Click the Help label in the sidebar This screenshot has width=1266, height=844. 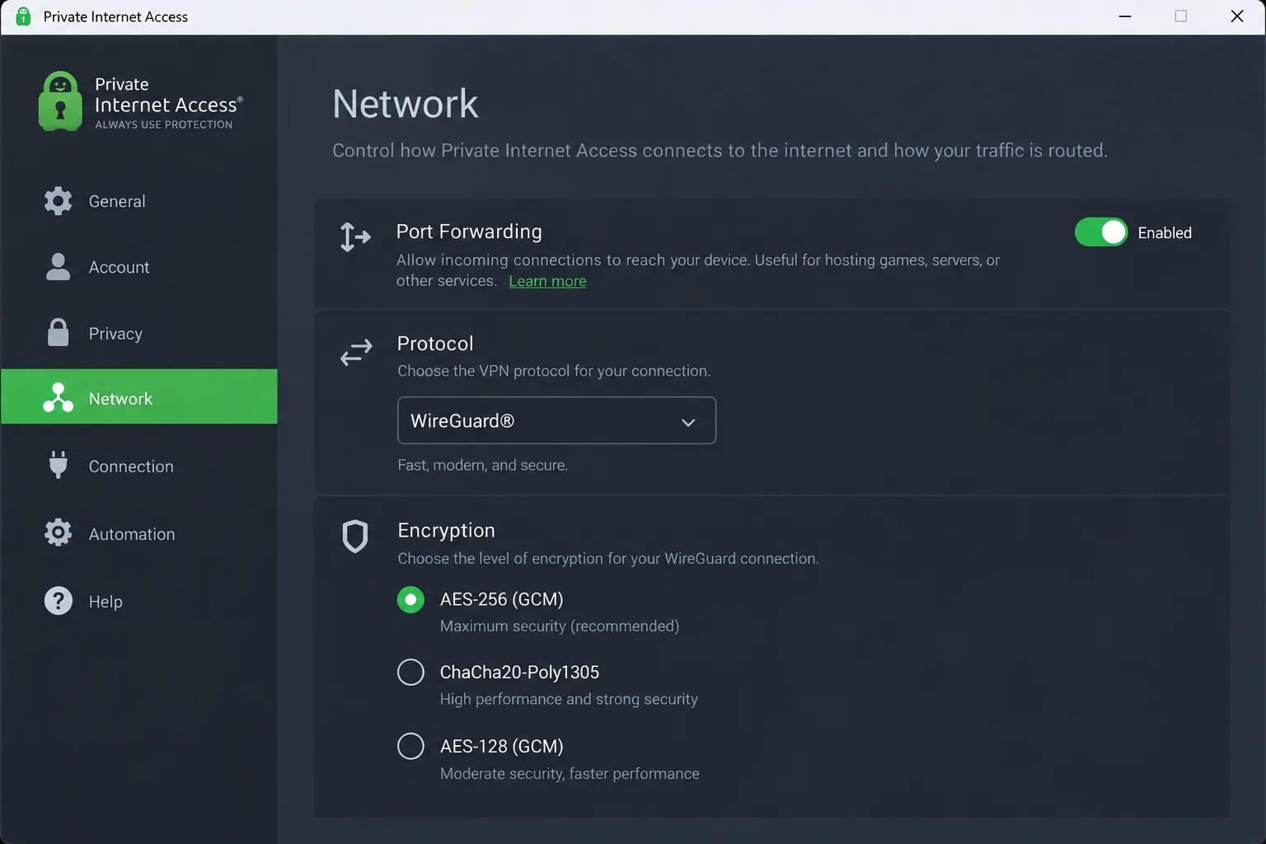[x=105, y=602]
